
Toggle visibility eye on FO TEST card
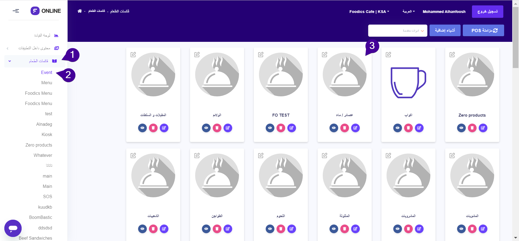click(270, 128)
